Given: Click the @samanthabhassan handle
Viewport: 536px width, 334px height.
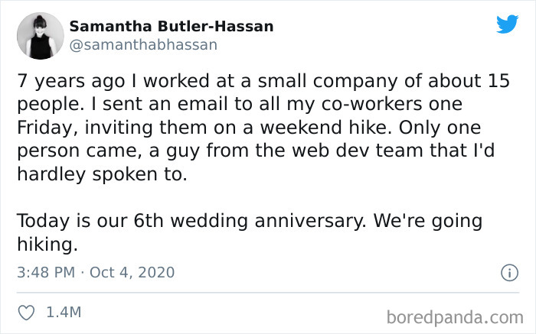Looking at the screenshot, I should pyautogui.click(x=143, y=45).
